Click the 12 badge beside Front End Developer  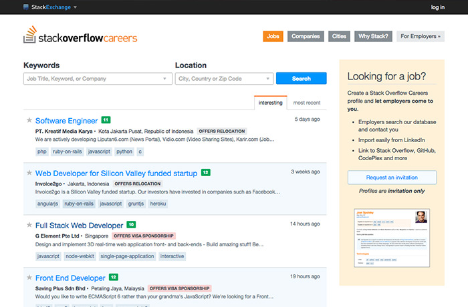point(114,277)
